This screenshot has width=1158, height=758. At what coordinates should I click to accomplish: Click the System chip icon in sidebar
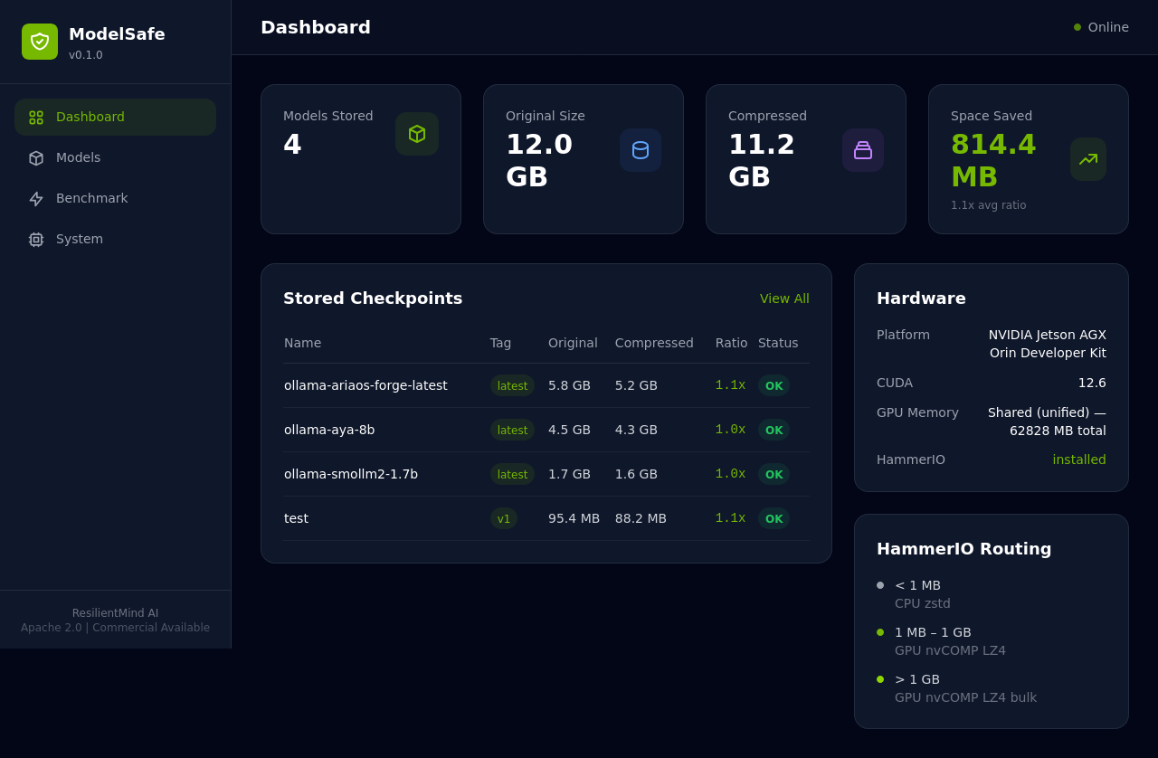(x=34, y=239)
